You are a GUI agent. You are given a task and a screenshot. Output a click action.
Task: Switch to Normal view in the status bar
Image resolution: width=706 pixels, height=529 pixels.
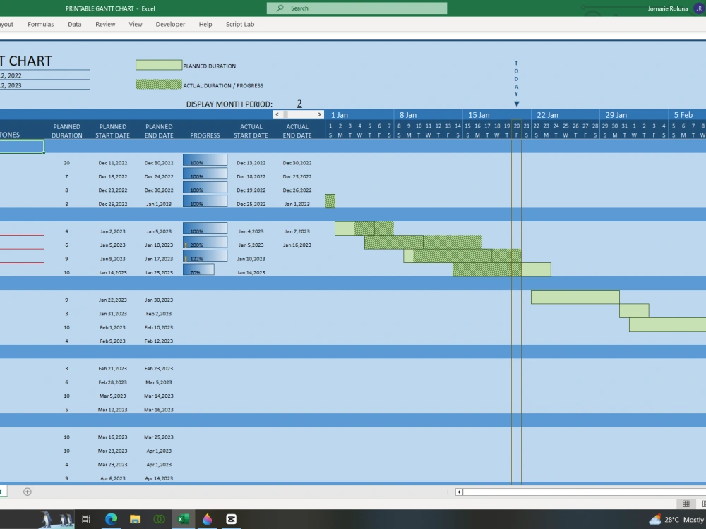686,504
